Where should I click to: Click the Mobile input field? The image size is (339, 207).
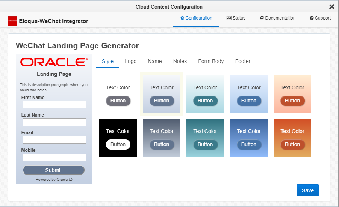point(54,157)
